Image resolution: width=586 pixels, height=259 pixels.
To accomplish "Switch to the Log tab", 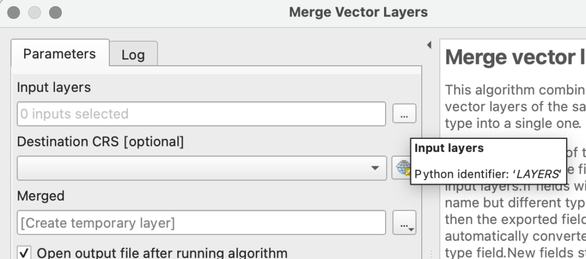I will (x=133, y=55).
